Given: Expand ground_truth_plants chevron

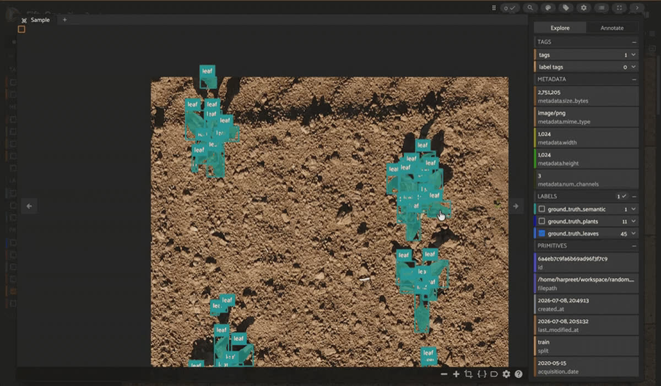Looking at the screenshot, I should coord(633,221).
